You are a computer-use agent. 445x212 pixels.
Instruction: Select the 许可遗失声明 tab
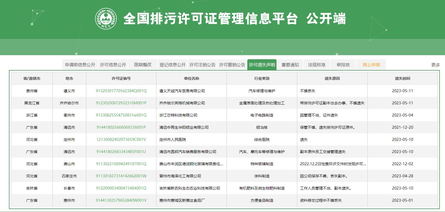pos(262,65)
